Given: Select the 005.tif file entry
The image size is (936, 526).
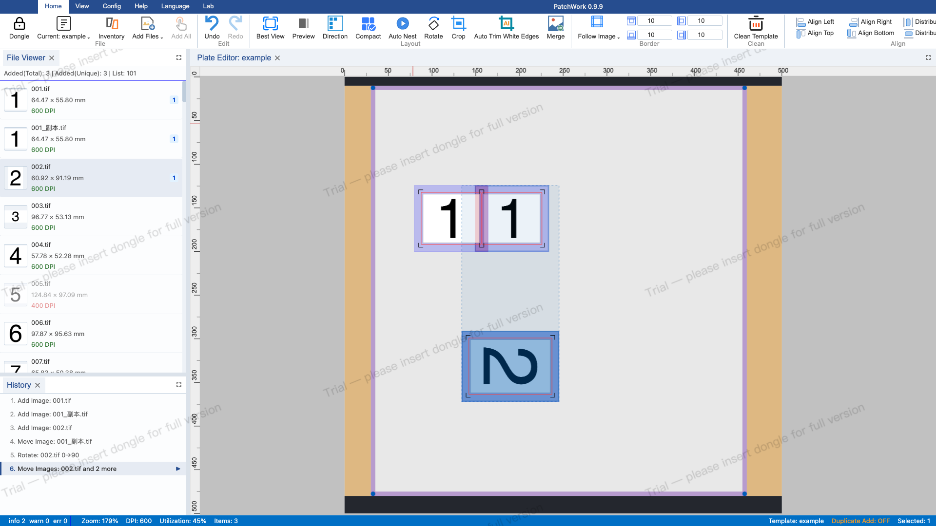Looking at the screenshot, I should pos(91,295).
